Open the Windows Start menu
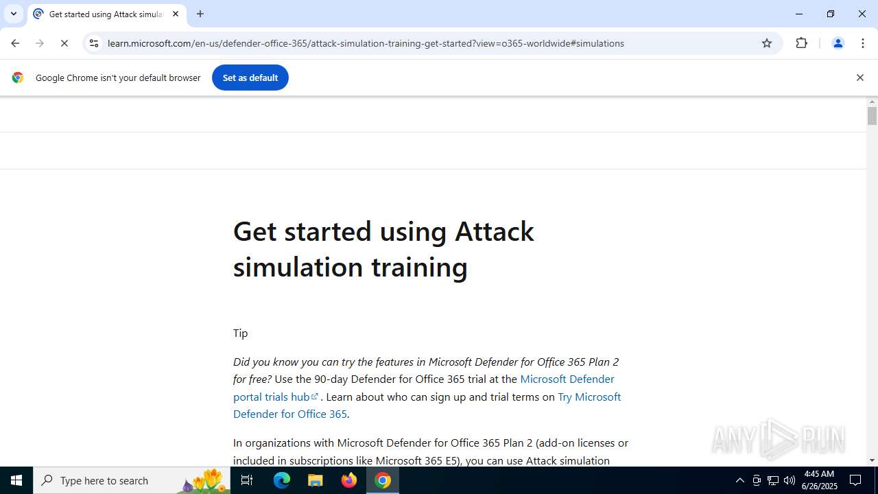The width and height of the screenshot is (878, 494). click(16, 480)
